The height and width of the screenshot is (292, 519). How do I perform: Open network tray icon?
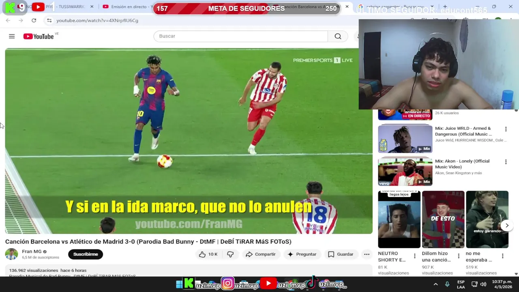474,284
